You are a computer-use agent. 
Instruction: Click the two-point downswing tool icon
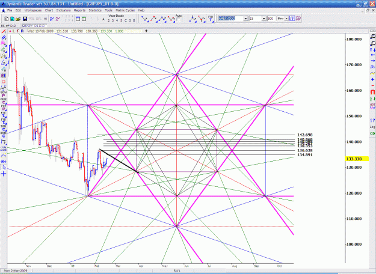click(x=144, y=19)
